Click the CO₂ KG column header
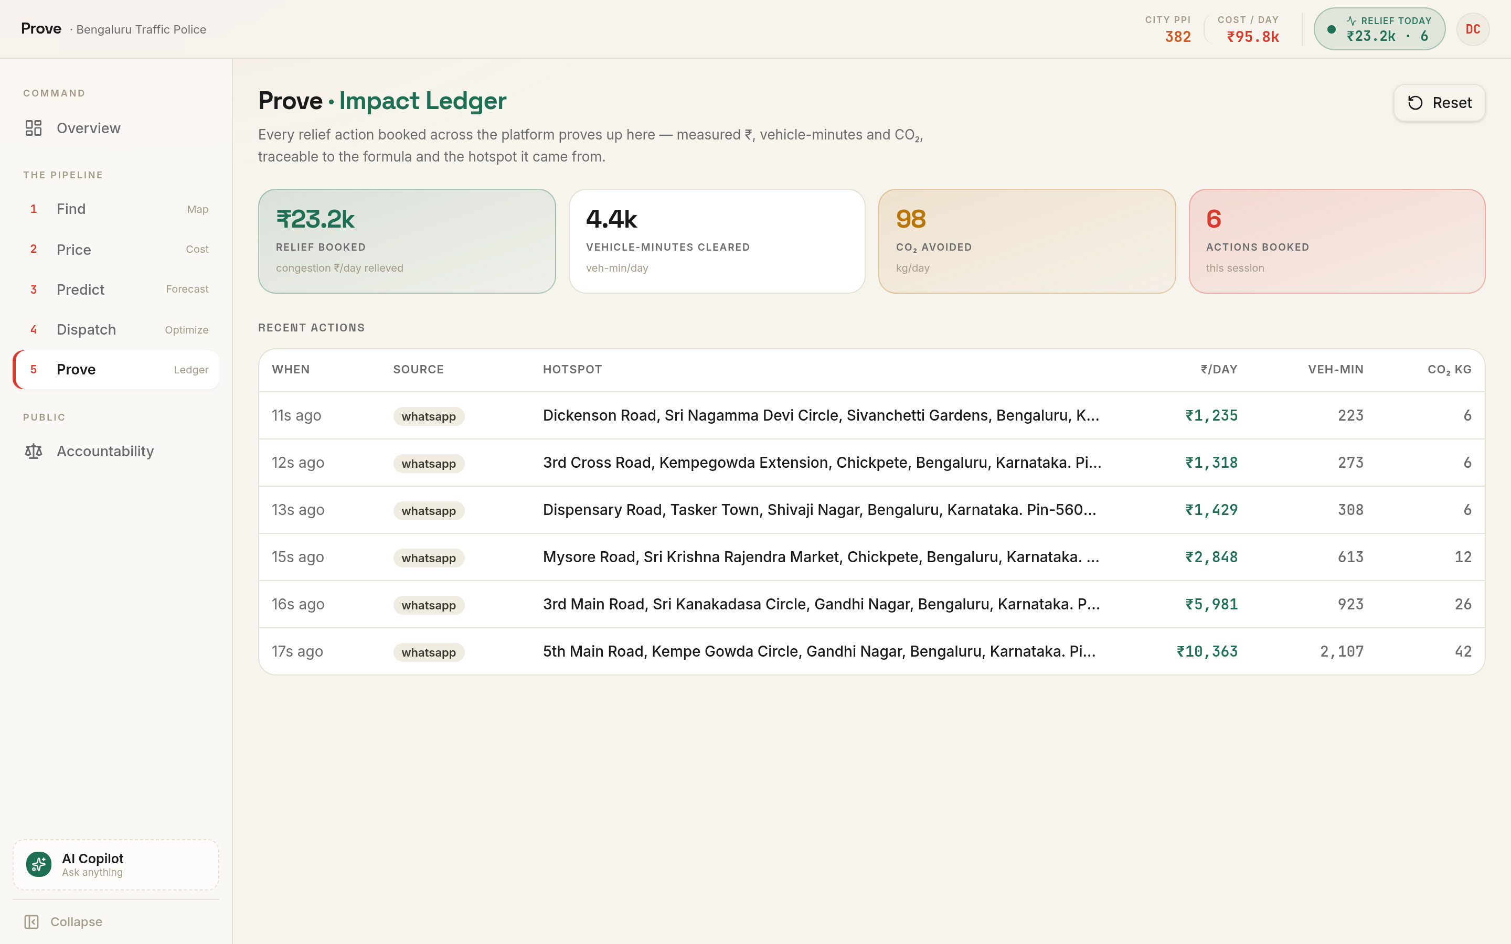This screenshot has width=1511, height=944. coord(1449,370)
